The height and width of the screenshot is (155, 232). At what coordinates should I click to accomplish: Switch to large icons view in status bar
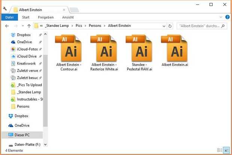pyautogui.click(x=226, y=151)
